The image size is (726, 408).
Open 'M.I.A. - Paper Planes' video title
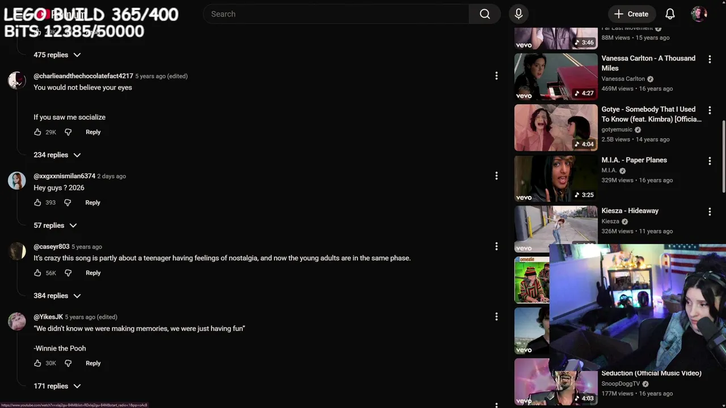(634, 160)
